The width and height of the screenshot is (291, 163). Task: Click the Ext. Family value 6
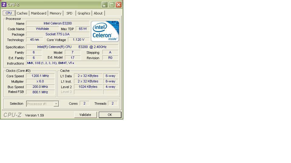(x=34, y=58)
